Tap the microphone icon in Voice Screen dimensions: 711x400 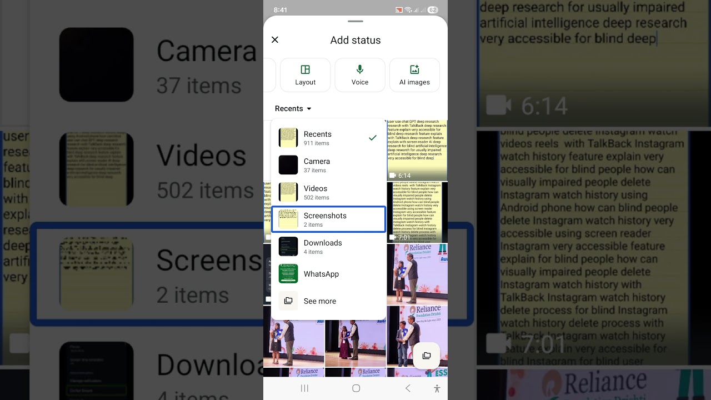coord(360,69)
